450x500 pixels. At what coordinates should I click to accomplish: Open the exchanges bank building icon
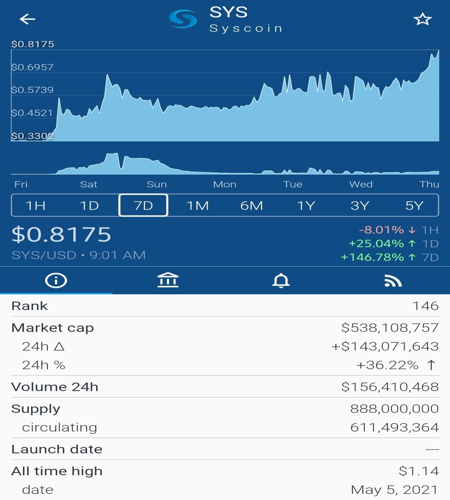click(168, 280)
